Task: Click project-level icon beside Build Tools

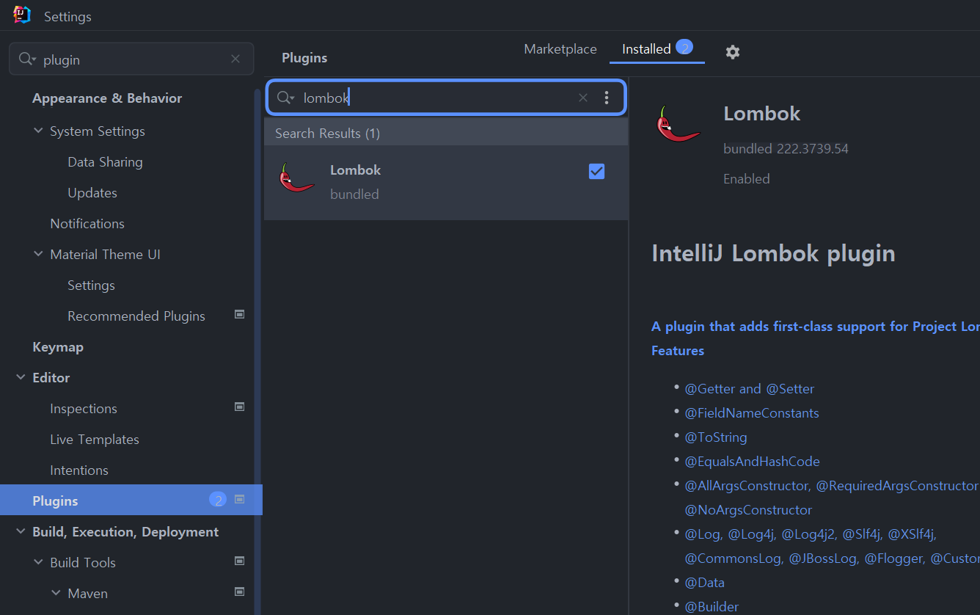Action: 239,561
